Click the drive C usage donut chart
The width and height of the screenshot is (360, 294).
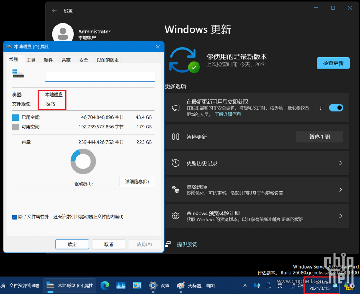(83, 161)
